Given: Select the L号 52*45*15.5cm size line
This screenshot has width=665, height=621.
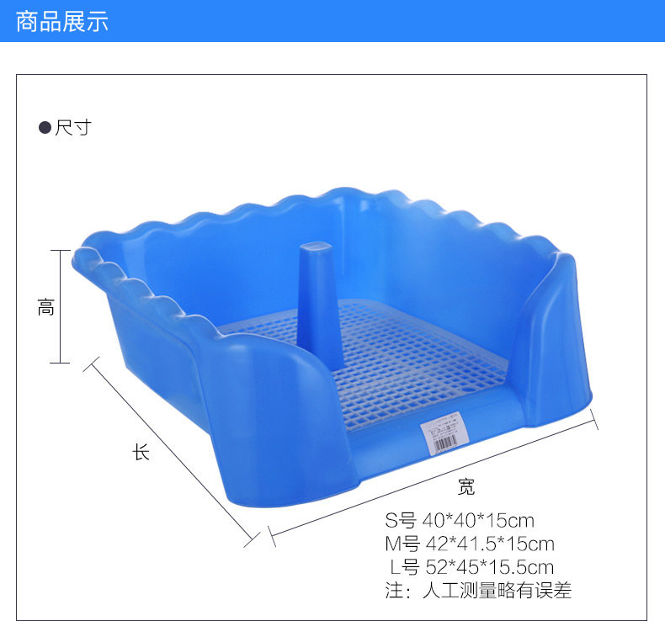Looking at the screenshot, I should [471, 567].
